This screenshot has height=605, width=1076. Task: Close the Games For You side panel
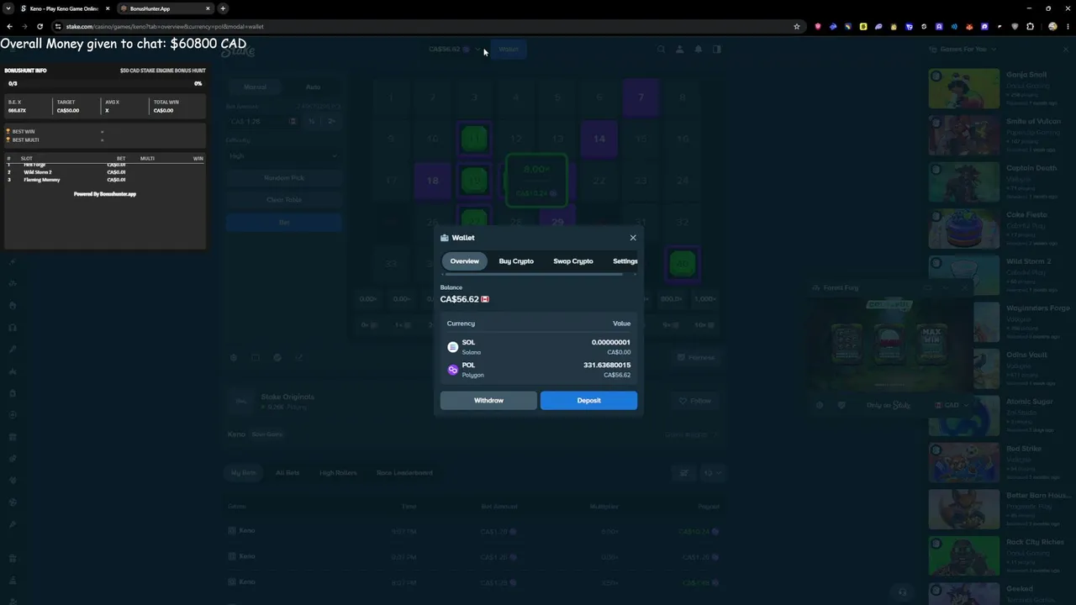click(x=1066, y=49)
